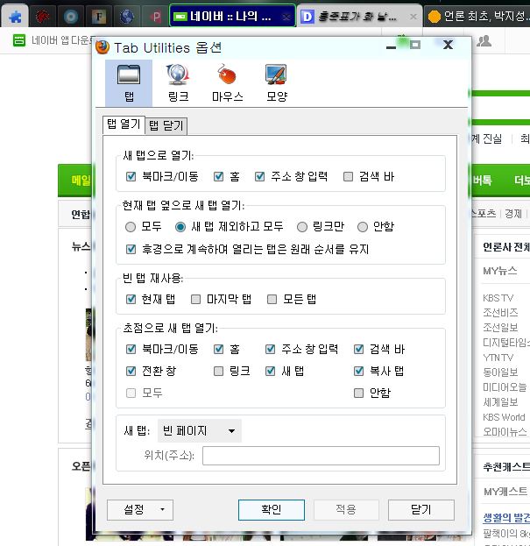This screenshot has width=530, height=546.
Task: Click the 닫기 button
Action: pyautogui.click(x=421, y=510)
